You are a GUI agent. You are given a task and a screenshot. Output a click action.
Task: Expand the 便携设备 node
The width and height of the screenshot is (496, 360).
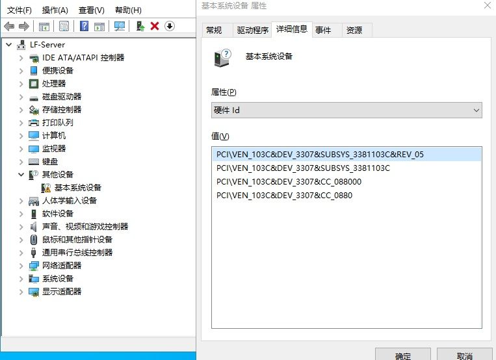(21, 71)
